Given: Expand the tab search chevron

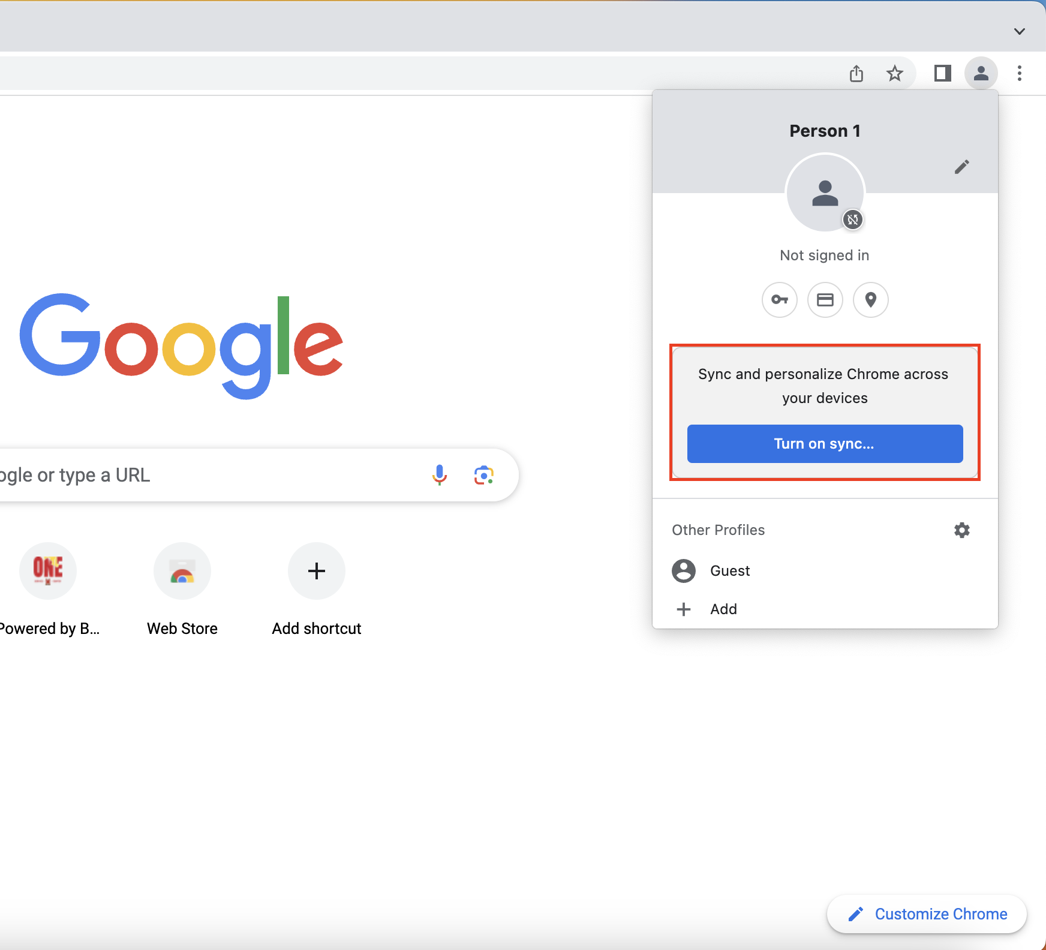Looking at the screenshot, I should [x=1019, y=31].
